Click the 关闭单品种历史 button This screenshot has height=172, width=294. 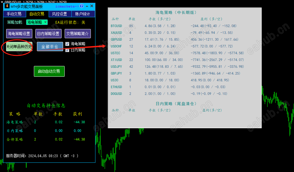[19, 47]
